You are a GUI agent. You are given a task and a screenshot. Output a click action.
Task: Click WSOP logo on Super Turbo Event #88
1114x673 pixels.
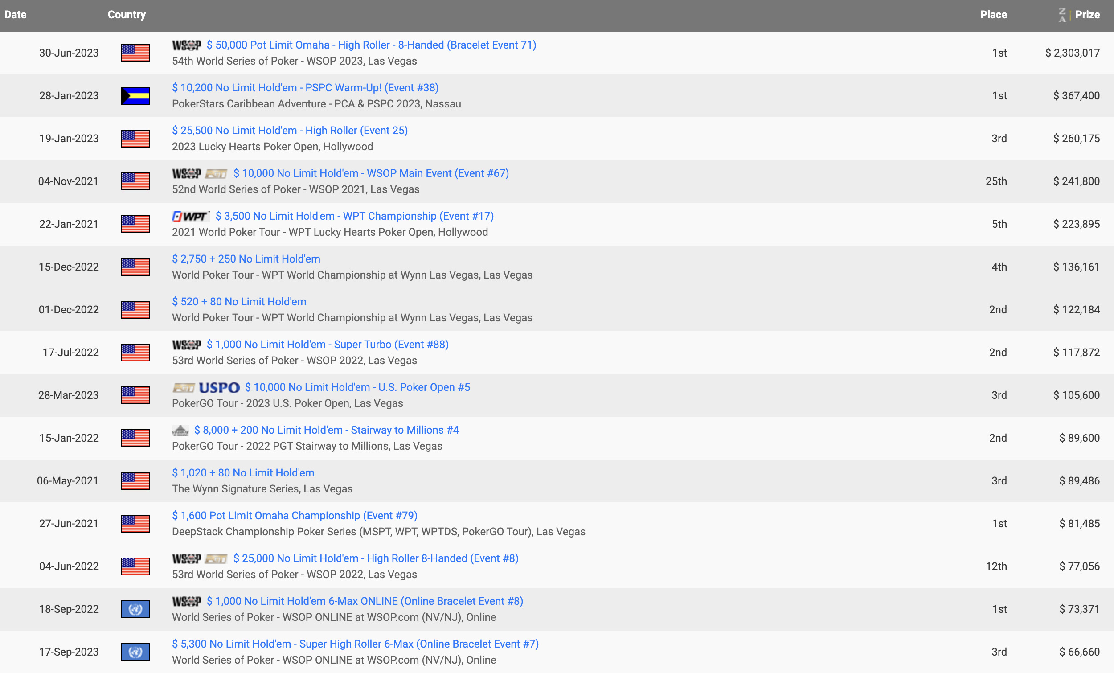pos(186,345)
